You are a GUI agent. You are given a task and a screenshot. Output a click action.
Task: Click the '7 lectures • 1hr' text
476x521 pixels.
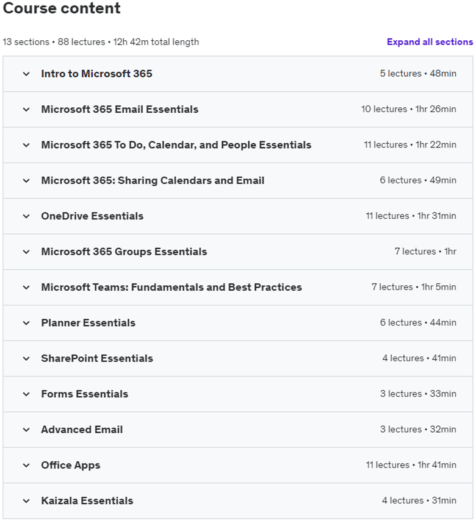(x=425, y=251)
